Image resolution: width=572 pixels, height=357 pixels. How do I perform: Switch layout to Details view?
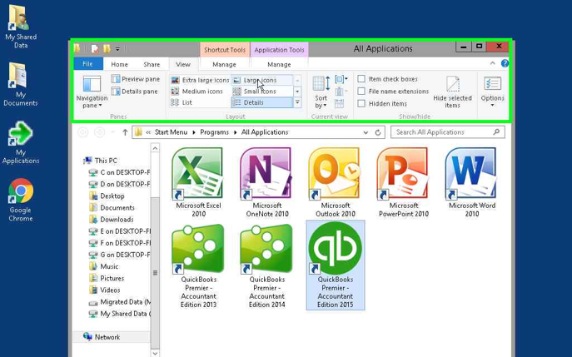[262, 102]
